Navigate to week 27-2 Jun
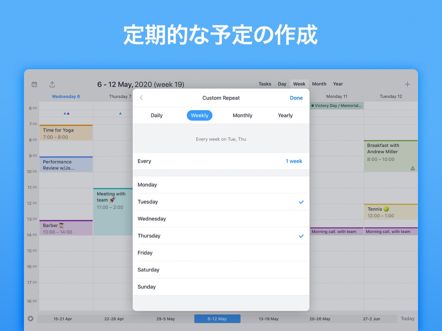Viewport: 442px width, 331px height. click(x=371, y=319)
